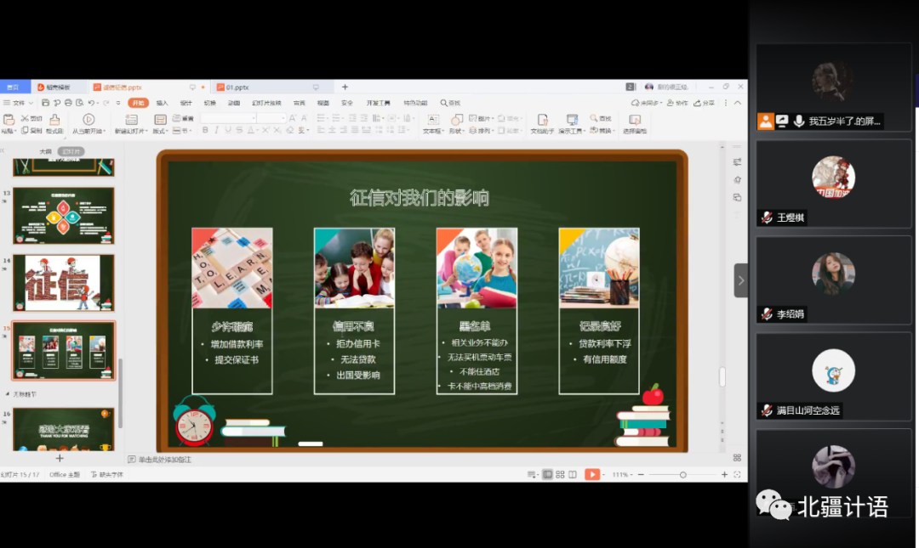Viewport: 919px width, 548px height.
Task: Click the Save icon in quick access bar
Action: [x=45, y=103]
